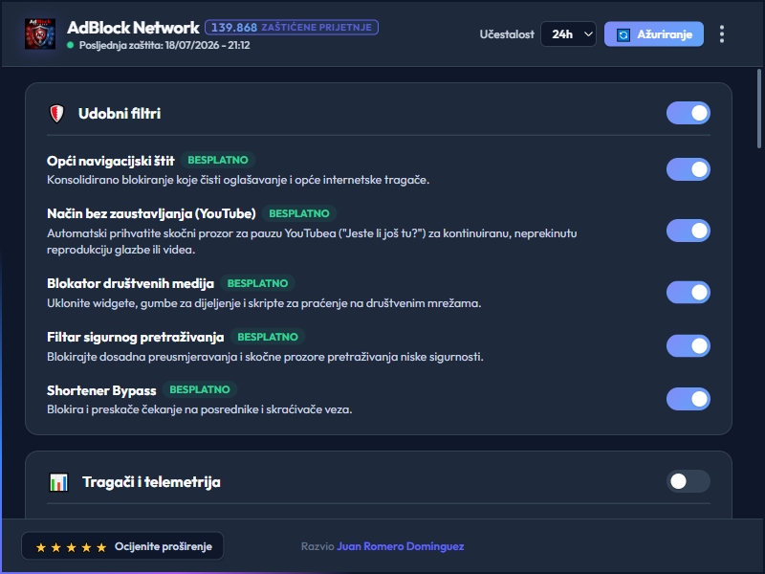The width and height of the screenshot is (765, 574).
Task: Open the 24h Učestalost dropdown
Action: (568, 34)
